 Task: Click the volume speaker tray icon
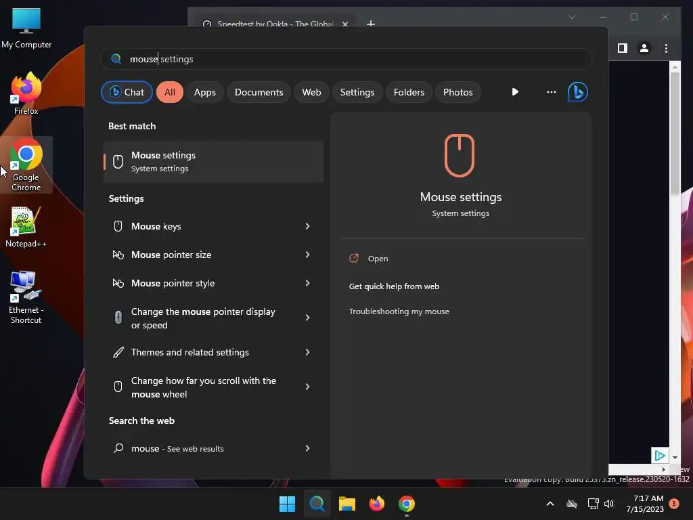point(609,504)
